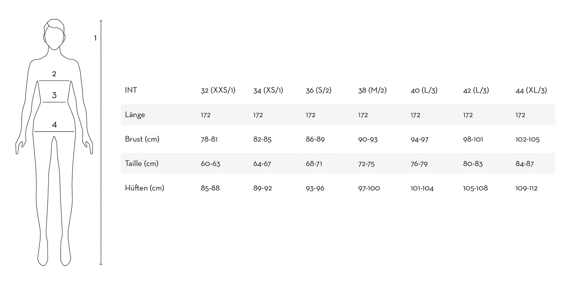Select the 44 (XL/3) size header
Screen dimensions: 571x285
[x=531, y=90]
